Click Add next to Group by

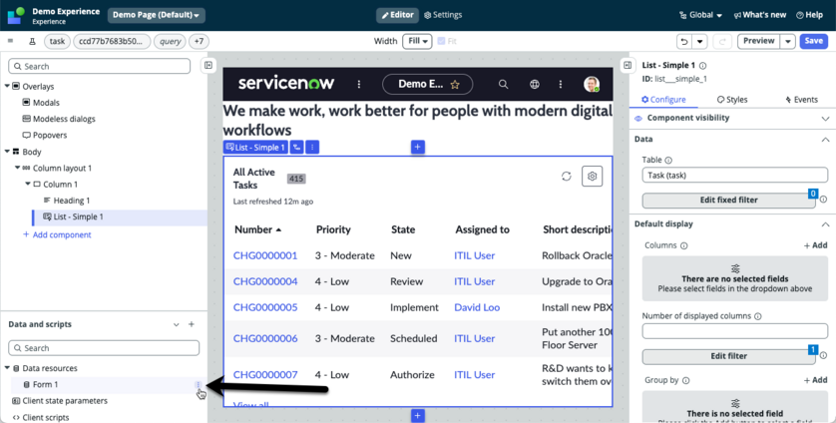pos(815,380)
